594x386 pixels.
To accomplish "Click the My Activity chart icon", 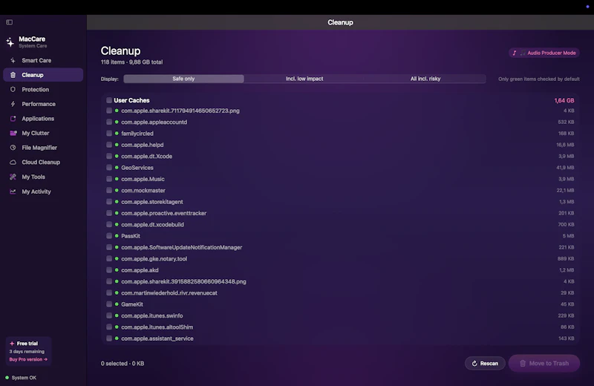I will (x=13, y=192).
